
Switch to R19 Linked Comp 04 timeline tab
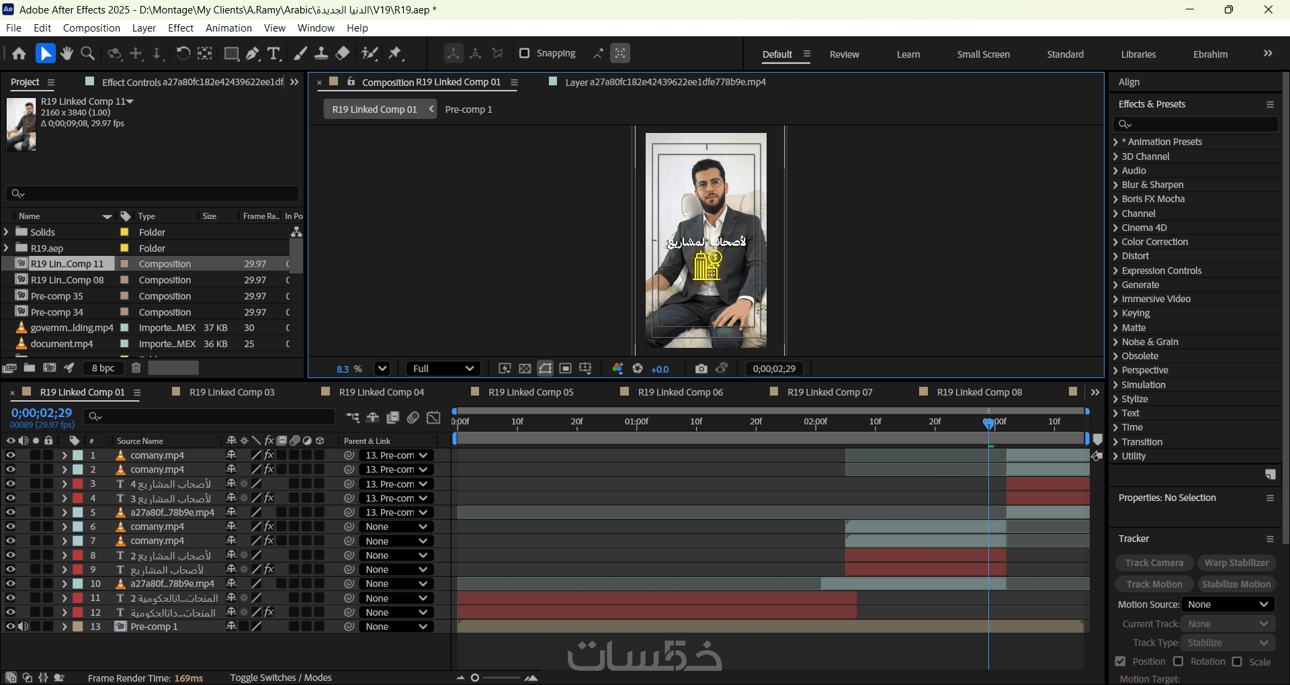(x=382, y=392)
